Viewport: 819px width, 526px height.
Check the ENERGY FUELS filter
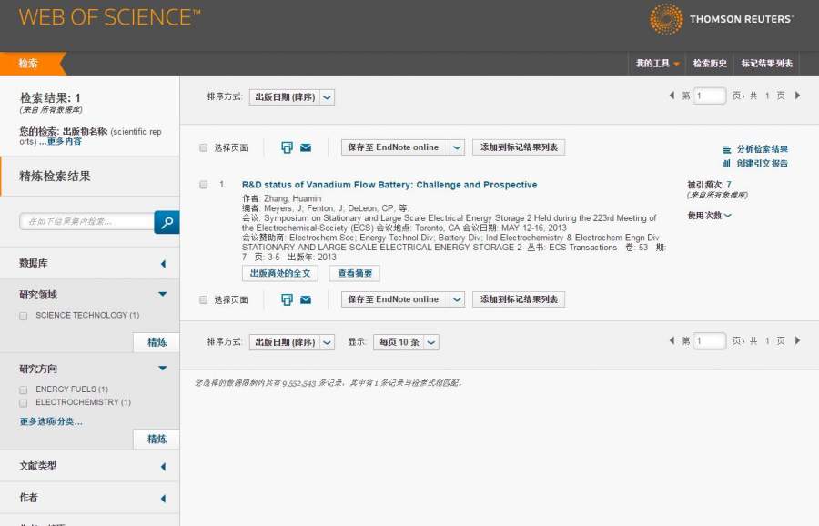pos(24,389)
